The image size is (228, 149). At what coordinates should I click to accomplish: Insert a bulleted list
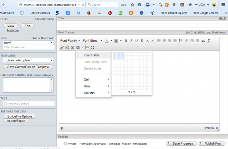[181, 41]
